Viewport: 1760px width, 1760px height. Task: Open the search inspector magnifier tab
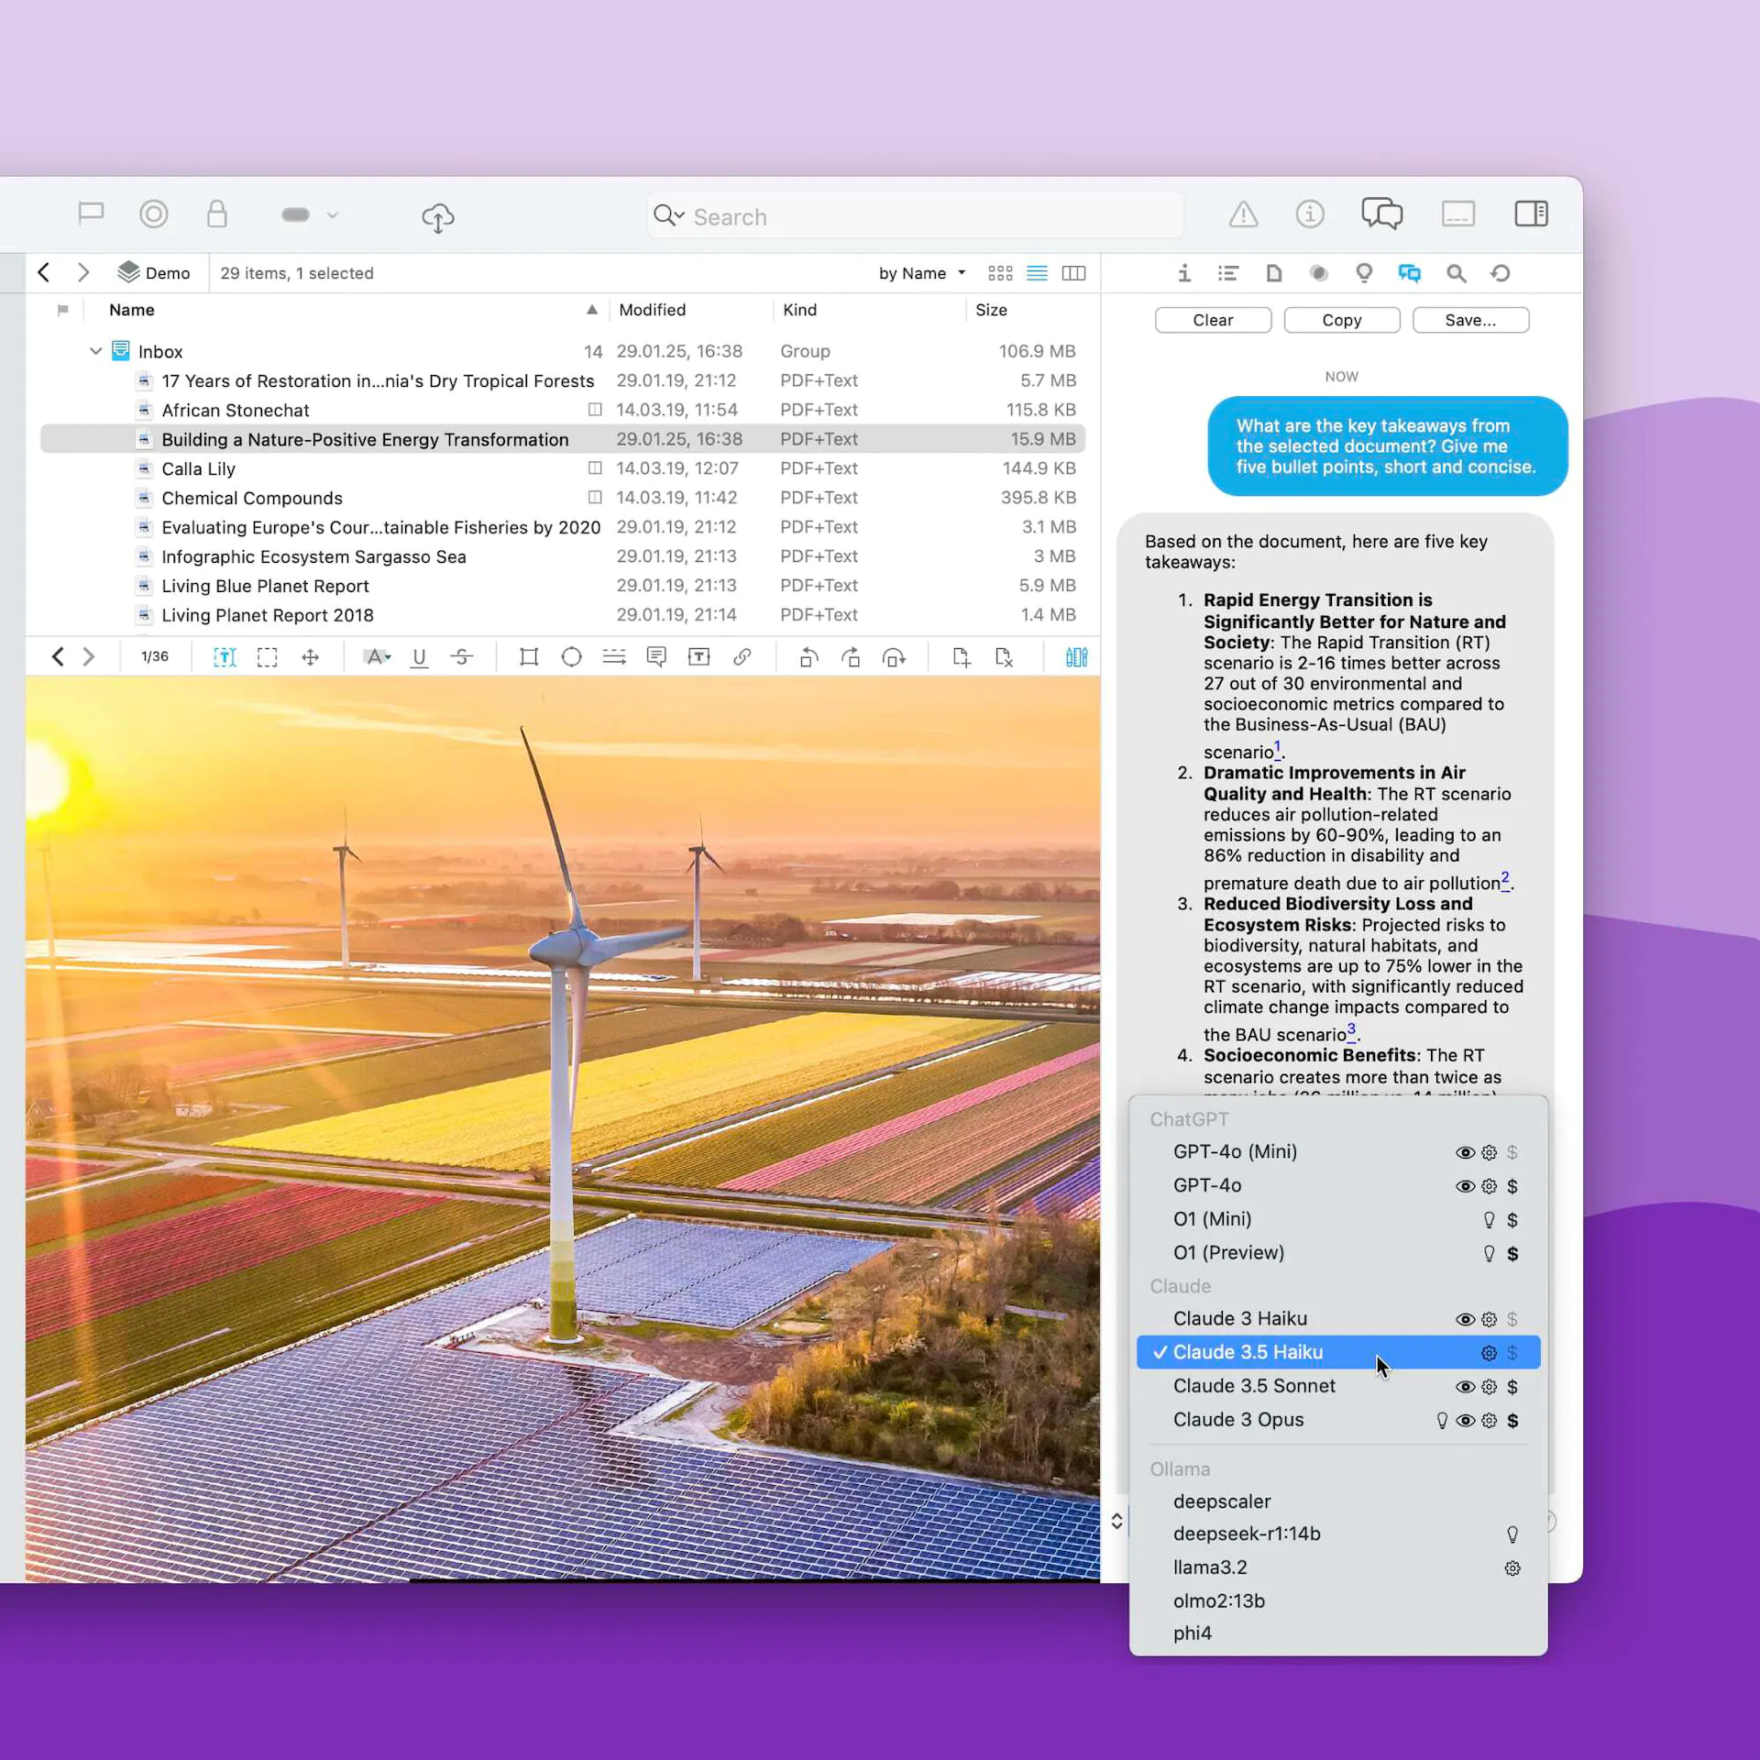click(x=1456, y=273)
